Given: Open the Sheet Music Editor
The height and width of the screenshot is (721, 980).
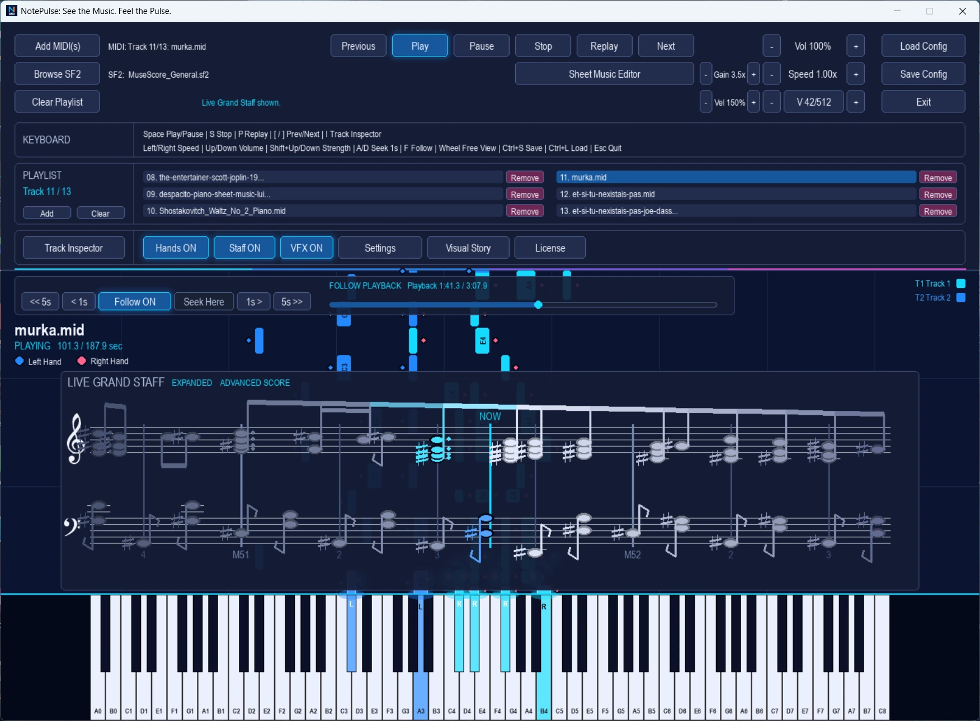Looking at the screenshot, I should tap(605, 74).
